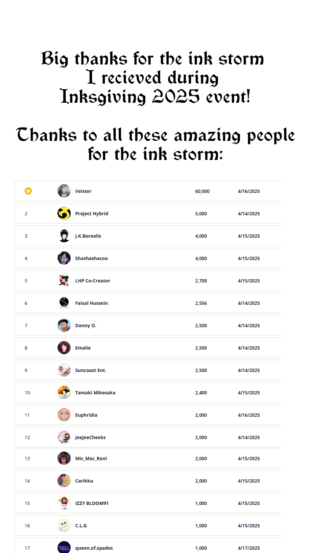Select the LHP Co-Creator avatar
The height and width of the screenshot is (553, 309).
[x=64, y=280]
